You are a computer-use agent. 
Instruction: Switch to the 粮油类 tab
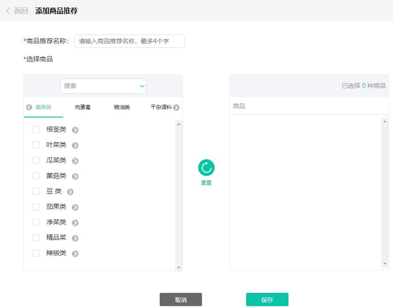tap(123, 107)
